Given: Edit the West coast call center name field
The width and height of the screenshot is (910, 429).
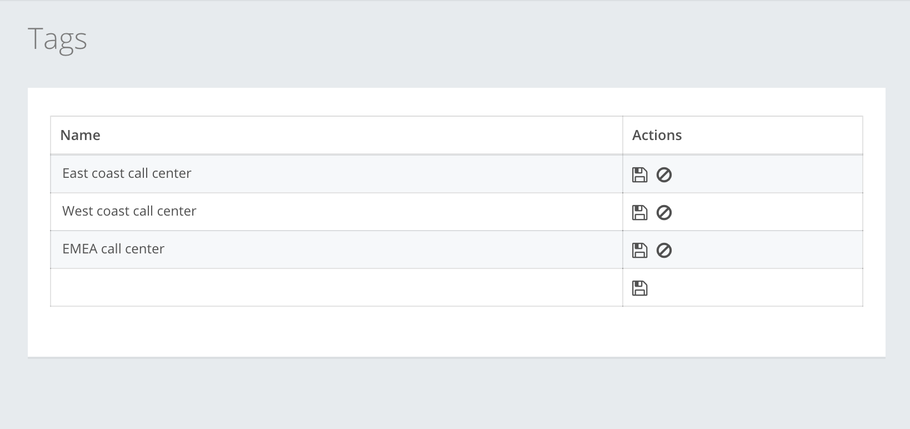Looking at the screenshot, I should pos(337,212).
